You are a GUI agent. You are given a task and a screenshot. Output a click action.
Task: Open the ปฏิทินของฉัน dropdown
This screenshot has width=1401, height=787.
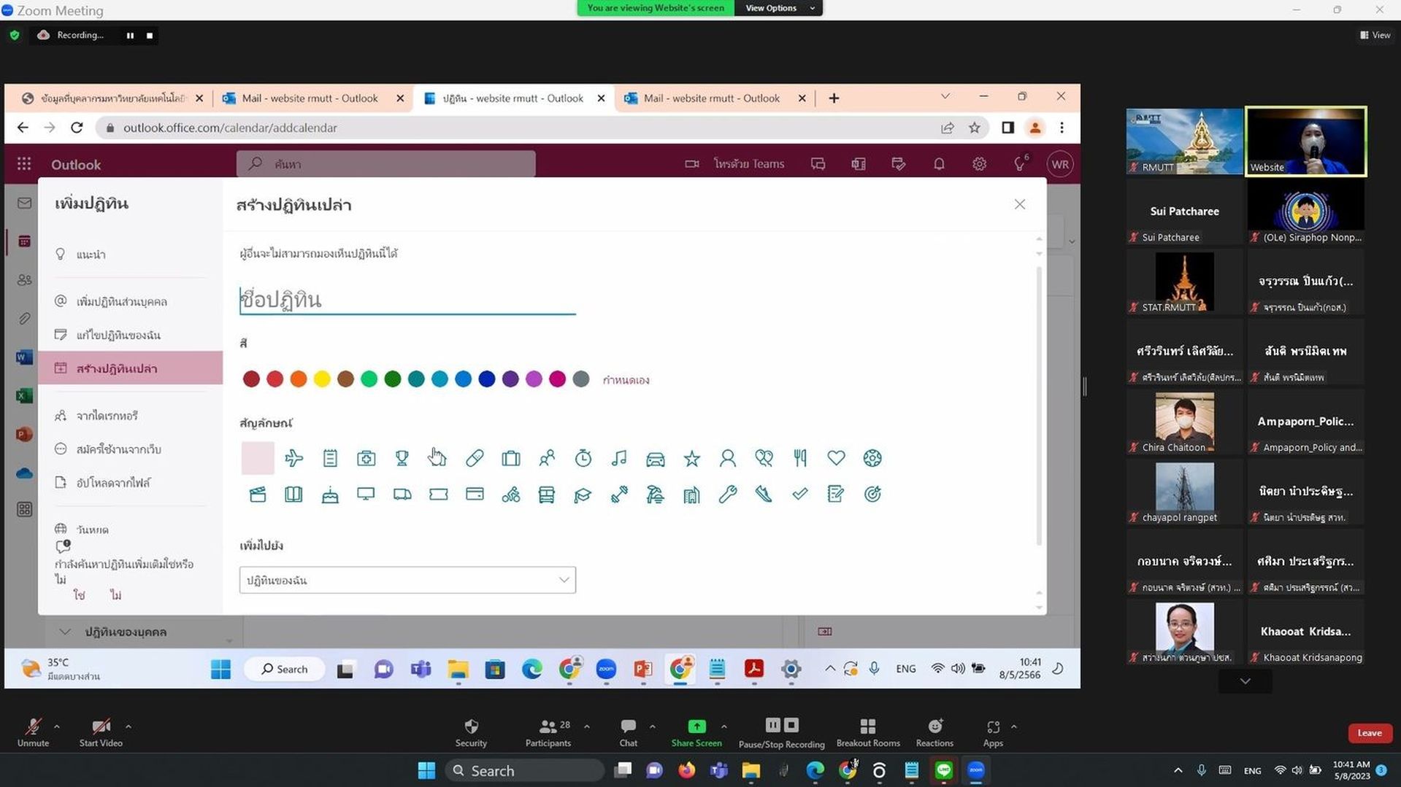point(407,580)
